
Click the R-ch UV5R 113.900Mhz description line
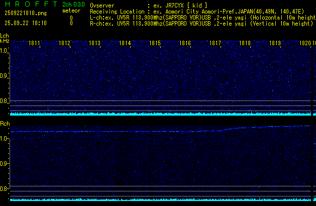click(x=201, y=23)
